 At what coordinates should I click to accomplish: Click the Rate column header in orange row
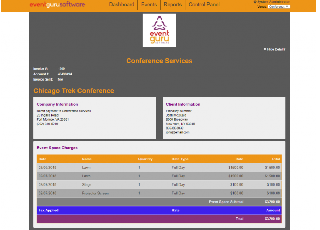239,159
